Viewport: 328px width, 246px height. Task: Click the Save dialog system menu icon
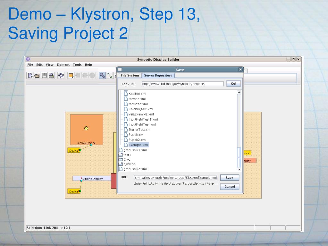pos(120,70)
